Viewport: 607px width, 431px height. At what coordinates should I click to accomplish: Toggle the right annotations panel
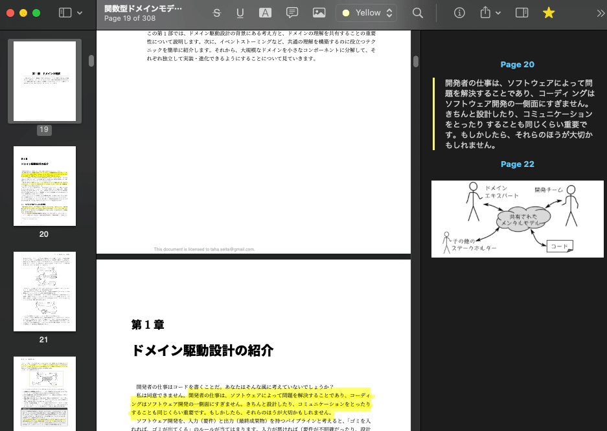[x=522, y=13]
